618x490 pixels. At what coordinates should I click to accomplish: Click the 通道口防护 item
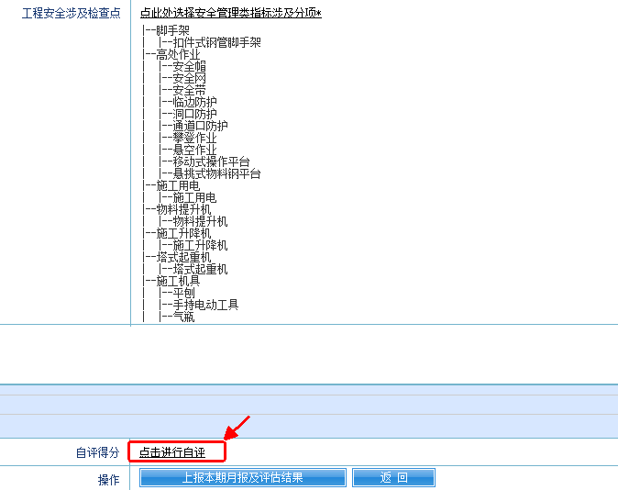[x=200, y=126]
